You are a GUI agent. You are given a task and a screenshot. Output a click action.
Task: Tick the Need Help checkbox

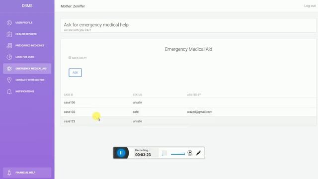tap(70, 58)
